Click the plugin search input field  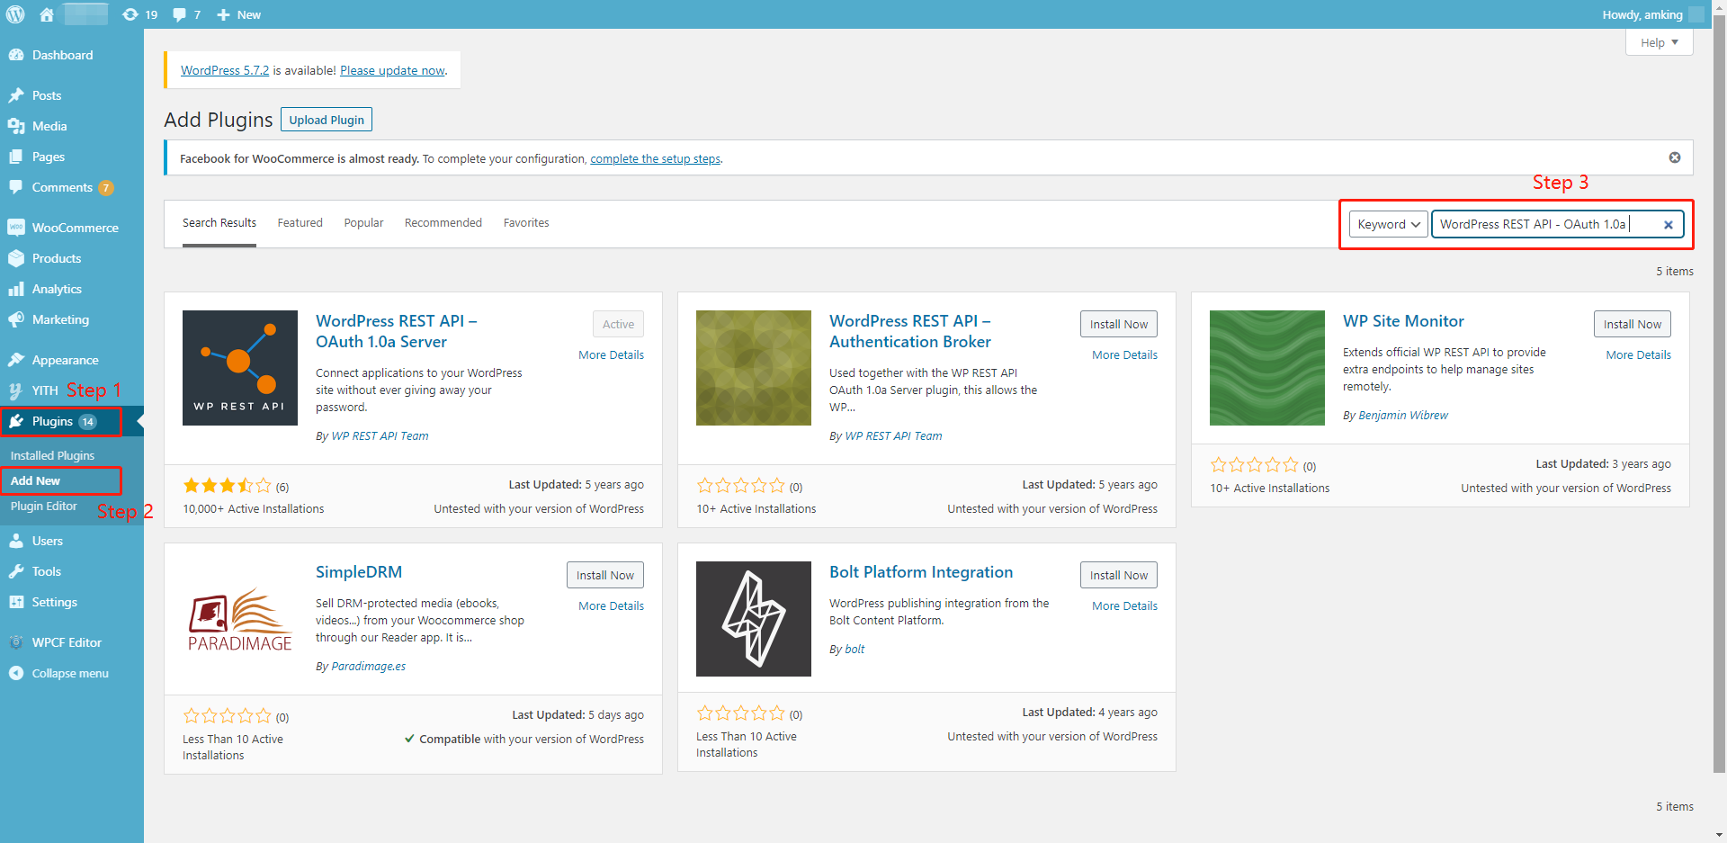click(x=1543, y=225)
